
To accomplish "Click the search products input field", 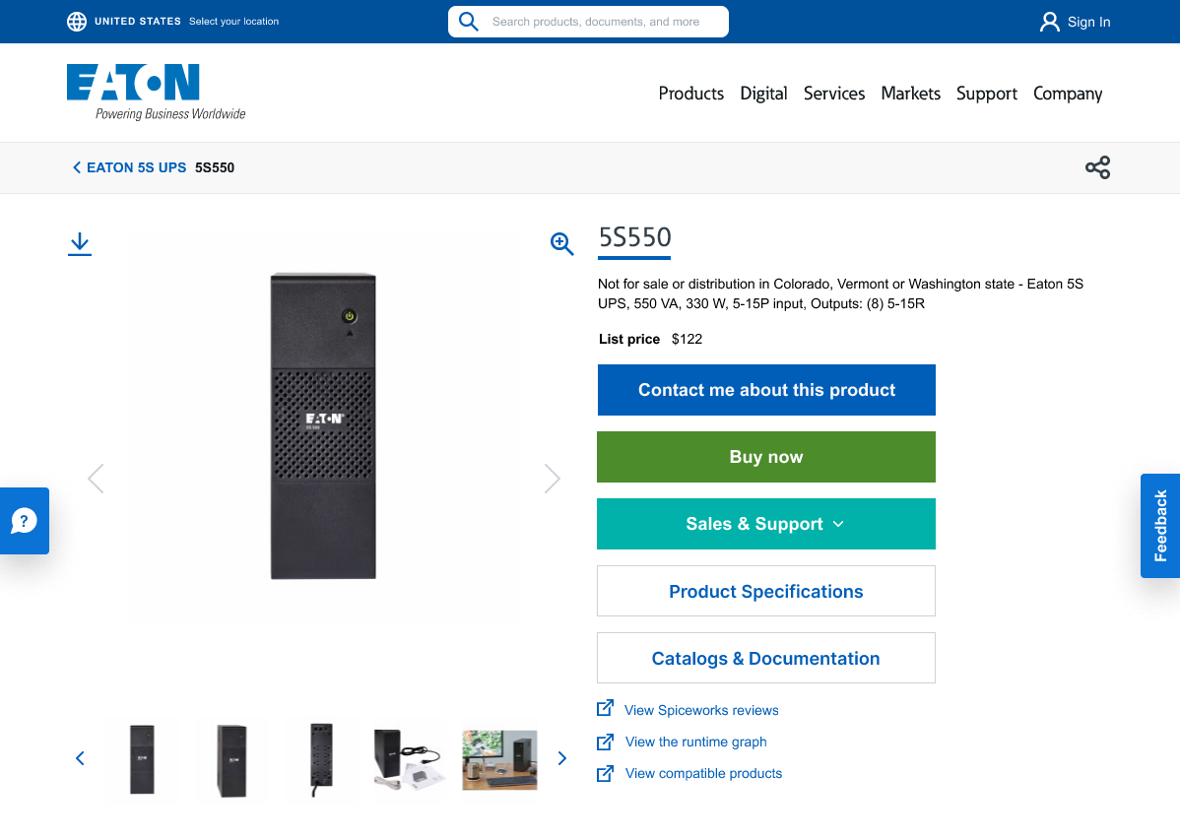I will pyautogui.click(x=601, y=21).
